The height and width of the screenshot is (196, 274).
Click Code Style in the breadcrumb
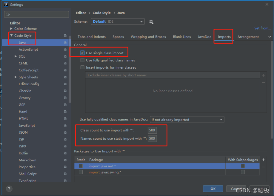click(101, 13)
